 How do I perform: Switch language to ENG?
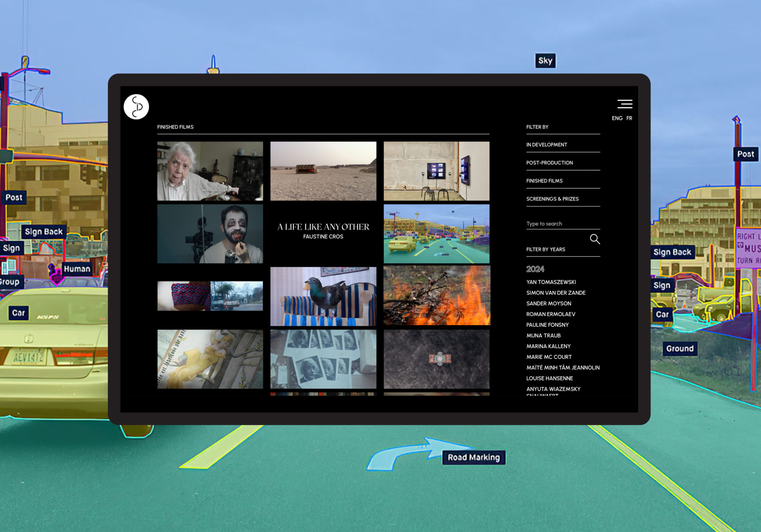pyautogui.click(x=617, y=118)
